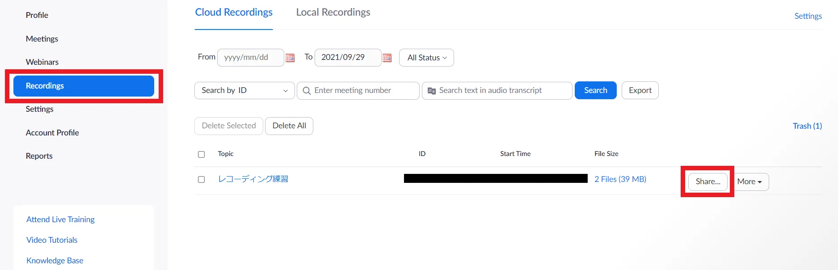The image size is (838, 270).
Task: Open the From date calendar picker icon
Action: click(290, 58)
